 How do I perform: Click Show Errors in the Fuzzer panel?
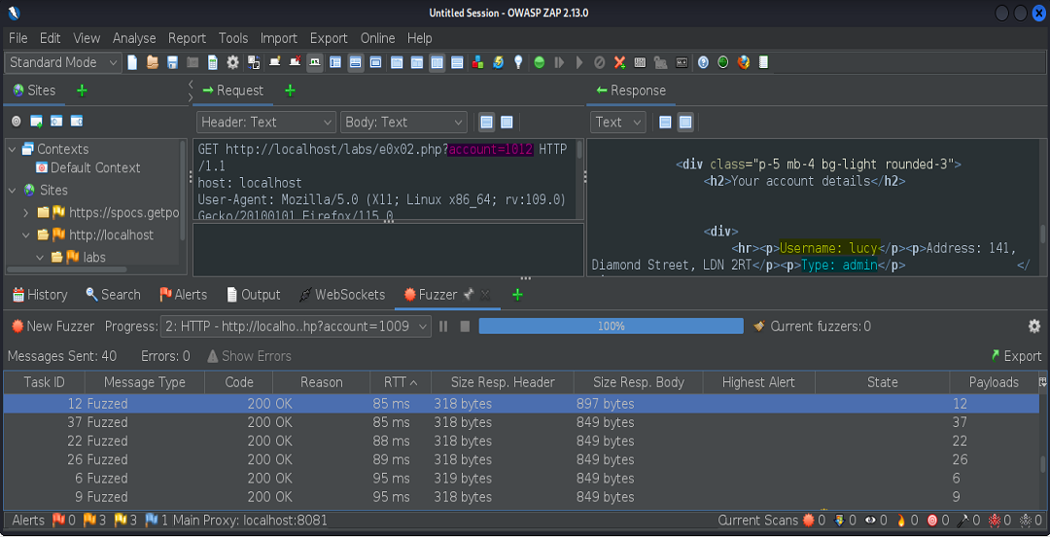249,356
